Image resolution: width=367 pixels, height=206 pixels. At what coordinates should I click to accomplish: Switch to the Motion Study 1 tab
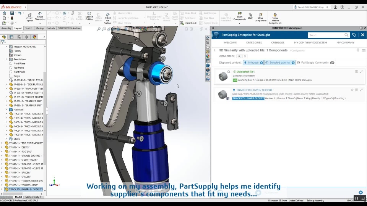[33, 197]
